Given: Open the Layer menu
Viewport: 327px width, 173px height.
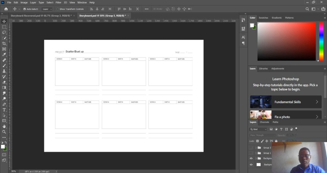Looking at the screenshot, I should pyautogui.click(x=33, y=3).
